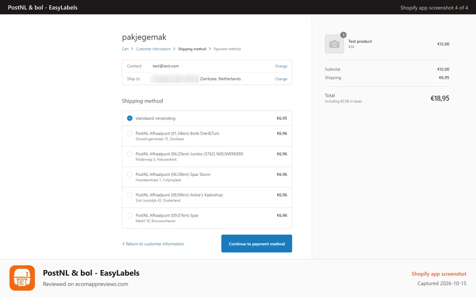Click the Shipping method breadcrumb step
476x297 pixels.
pyautogui.click(x=192, y=49)
